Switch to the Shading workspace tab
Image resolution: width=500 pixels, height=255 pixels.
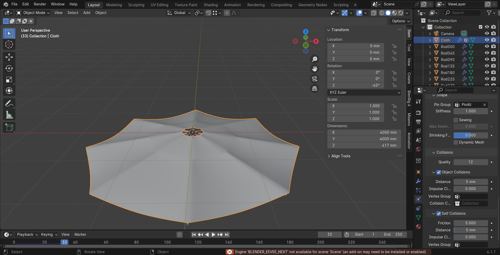tap(211, 5)
